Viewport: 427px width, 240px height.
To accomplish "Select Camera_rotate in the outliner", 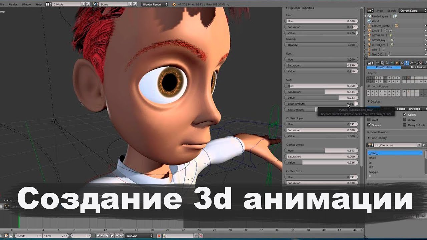I will pyautogui.click(x=381, y=26).
